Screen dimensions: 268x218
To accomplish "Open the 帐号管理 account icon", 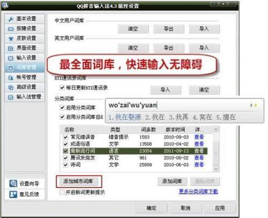I will coord(11,77).
